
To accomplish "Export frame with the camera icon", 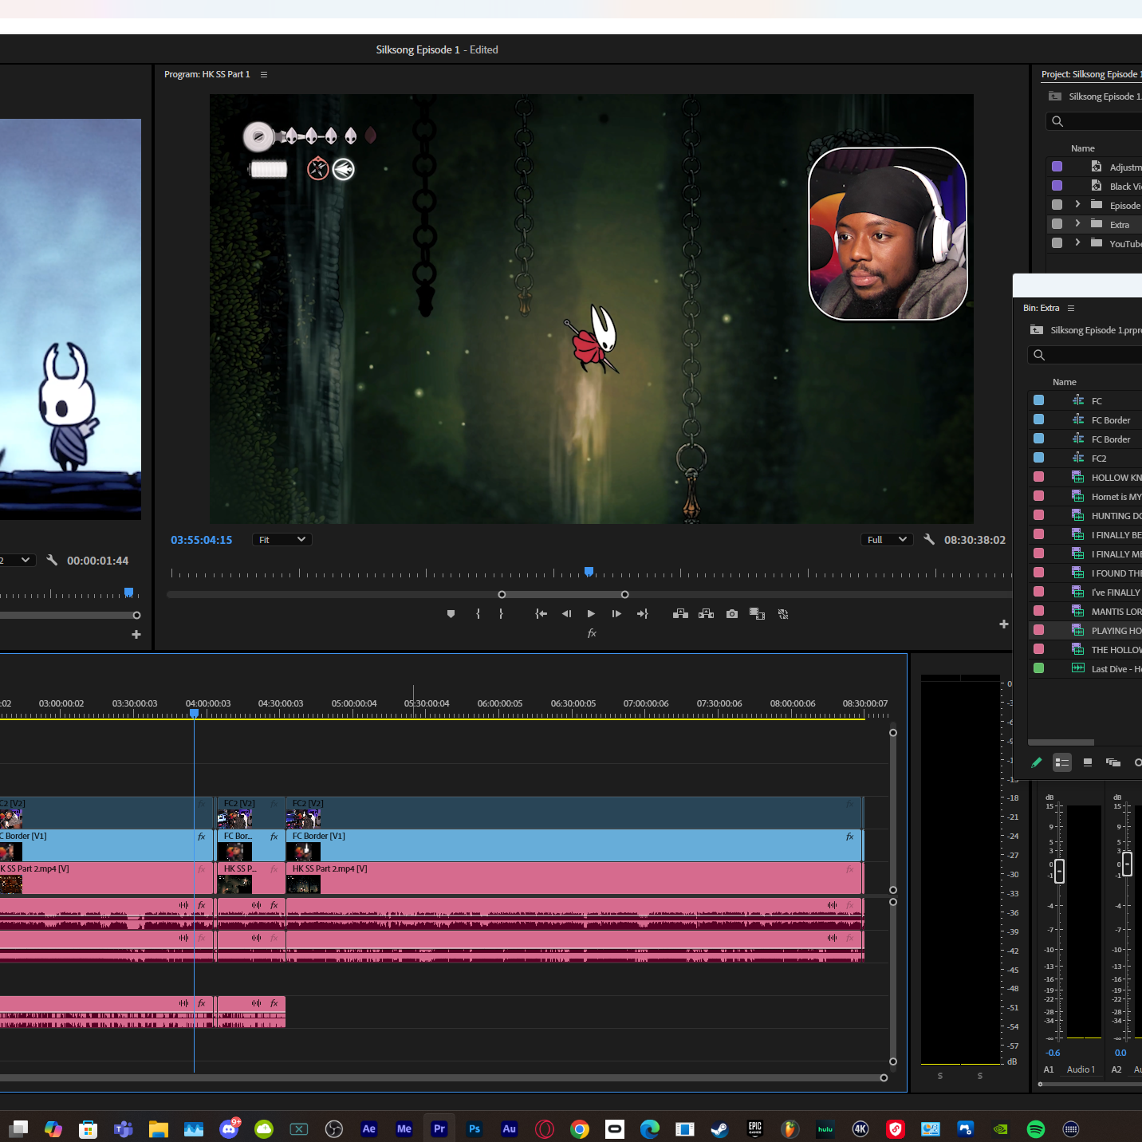I will (732, 614).
